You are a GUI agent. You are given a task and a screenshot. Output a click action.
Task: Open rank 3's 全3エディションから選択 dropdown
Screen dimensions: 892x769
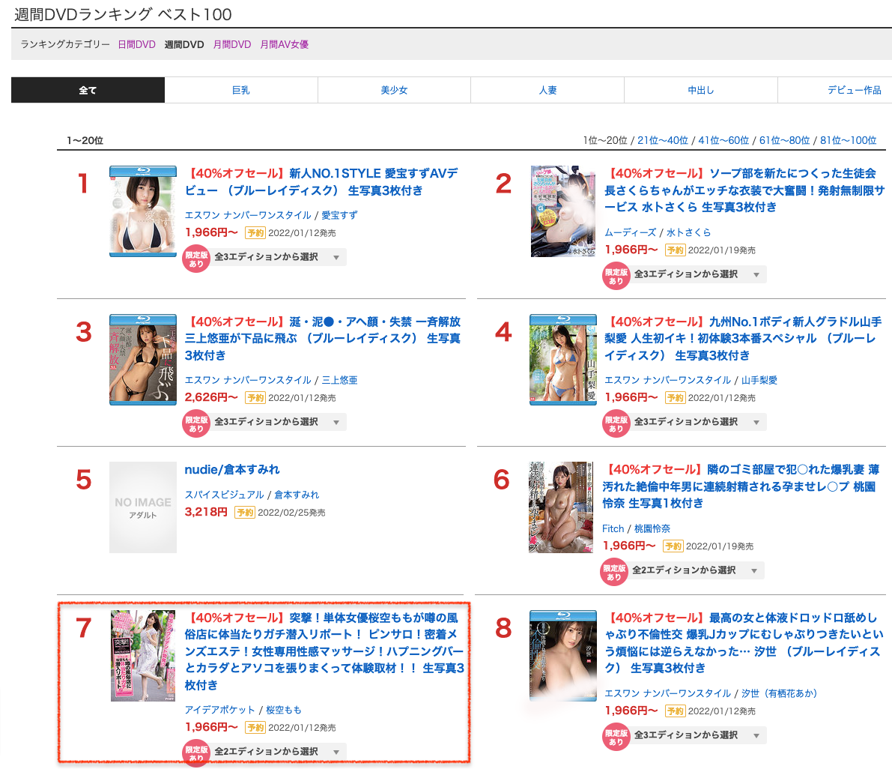278,423
